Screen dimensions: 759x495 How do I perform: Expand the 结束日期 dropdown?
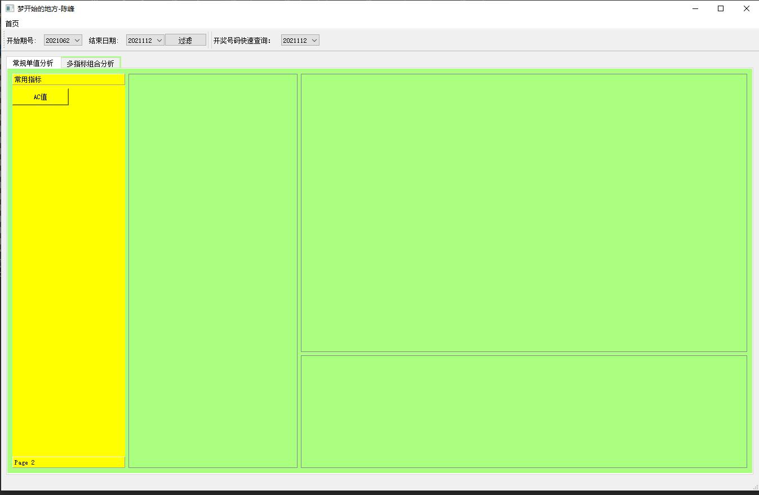coord(145,41)
